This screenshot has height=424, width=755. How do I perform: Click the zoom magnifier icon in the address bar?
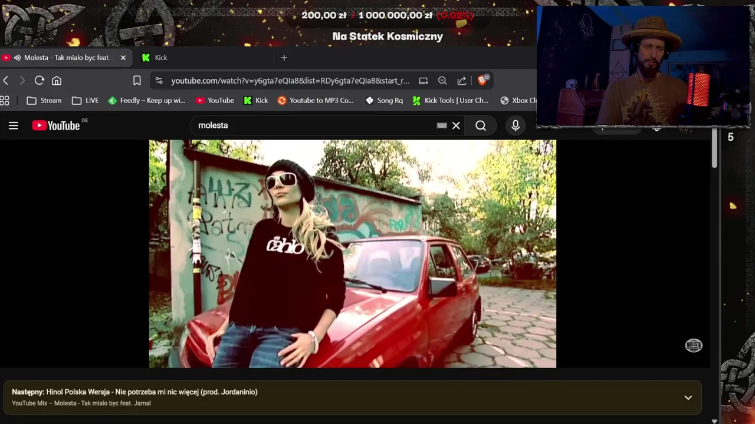[x=442, y=81]
